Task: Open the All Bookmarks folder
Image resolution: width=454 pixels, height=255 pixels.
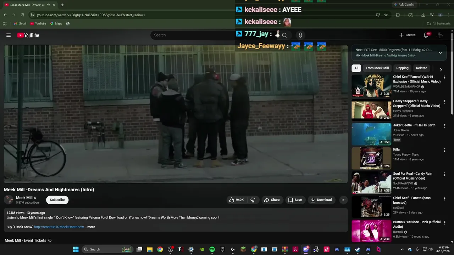Action: [x=439, y=24]
